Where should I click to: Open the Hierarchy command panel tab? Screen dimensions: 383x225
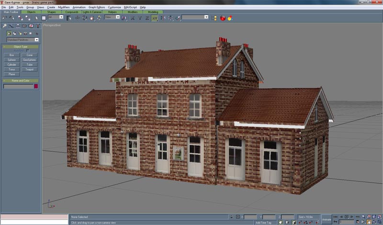tap(17, 26)
